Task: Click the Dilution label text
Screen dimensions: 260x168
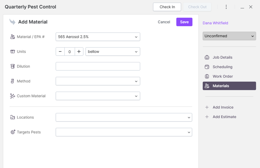Action: (23, 66)
